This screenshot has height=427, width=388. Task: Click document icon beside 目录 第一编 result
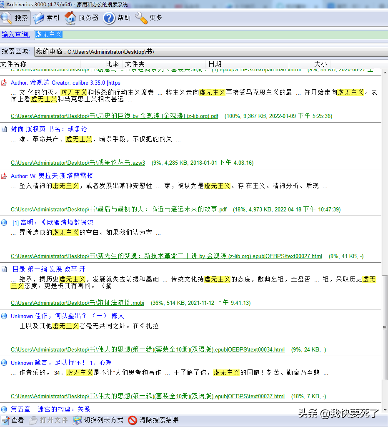(x=4, y=269)
